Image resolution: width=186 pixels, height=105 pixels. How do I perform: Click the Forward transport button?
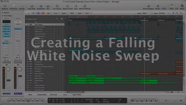[x=23, y=100]
